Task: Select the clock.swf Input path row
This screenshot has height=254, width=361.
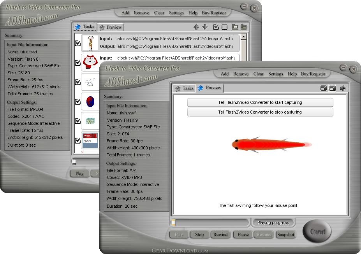Action: click(x=167, y=58)
